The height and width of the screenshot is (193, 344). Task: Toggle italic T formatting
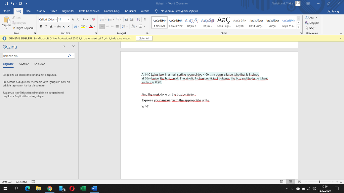pyautogui.click(x=46, y=26)
